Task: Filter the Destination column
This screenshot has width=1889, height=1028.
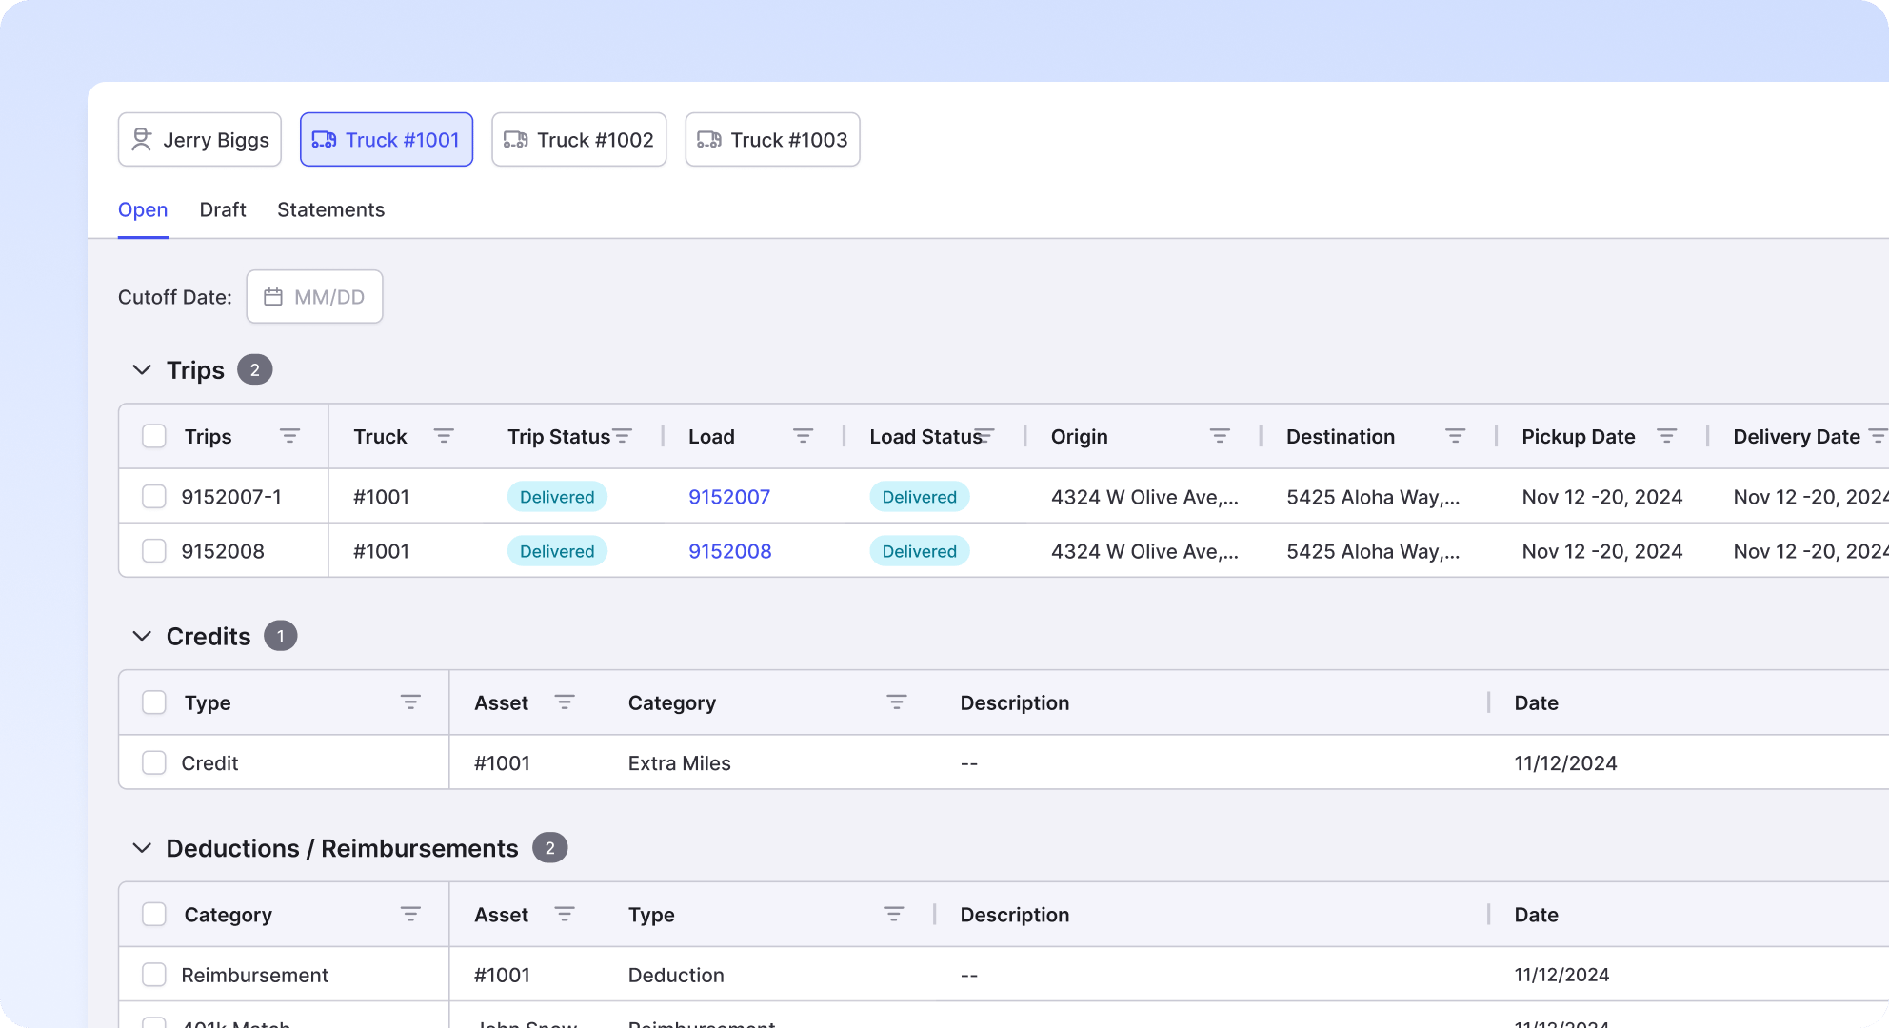Action: pyautogui.click(x=1455, y=436)
